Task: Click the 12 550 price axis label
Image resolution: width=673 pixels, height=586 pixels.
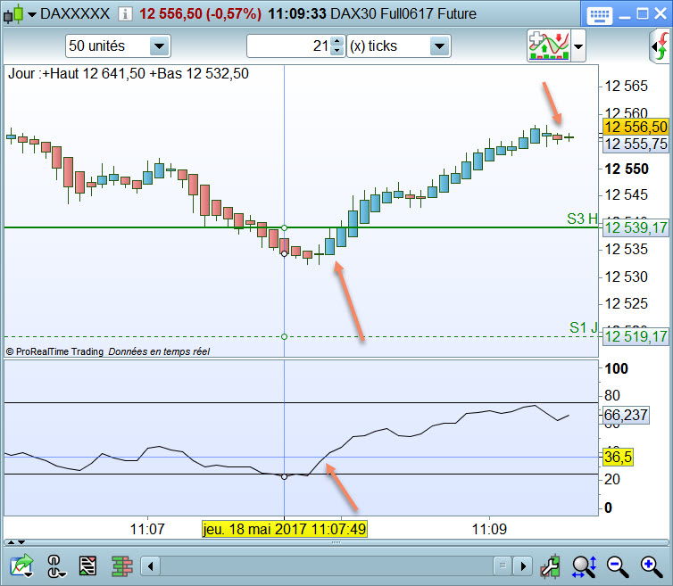Action: 627,169
